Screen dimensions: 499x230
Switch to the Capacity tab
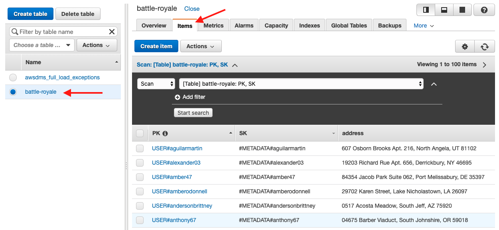(x=276, y=26)
